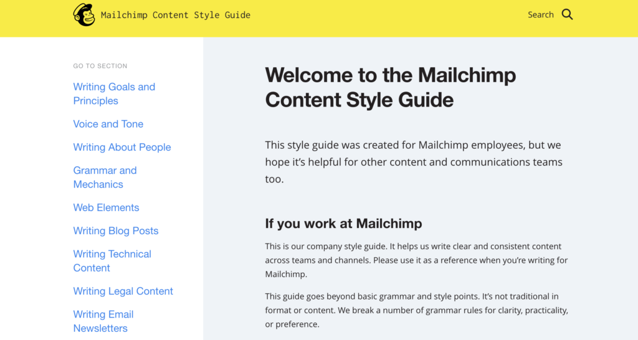Click the Mailchimp Freddie logo icon
The width and height of the screenshot is (638, 340).
tap(84, 15)
